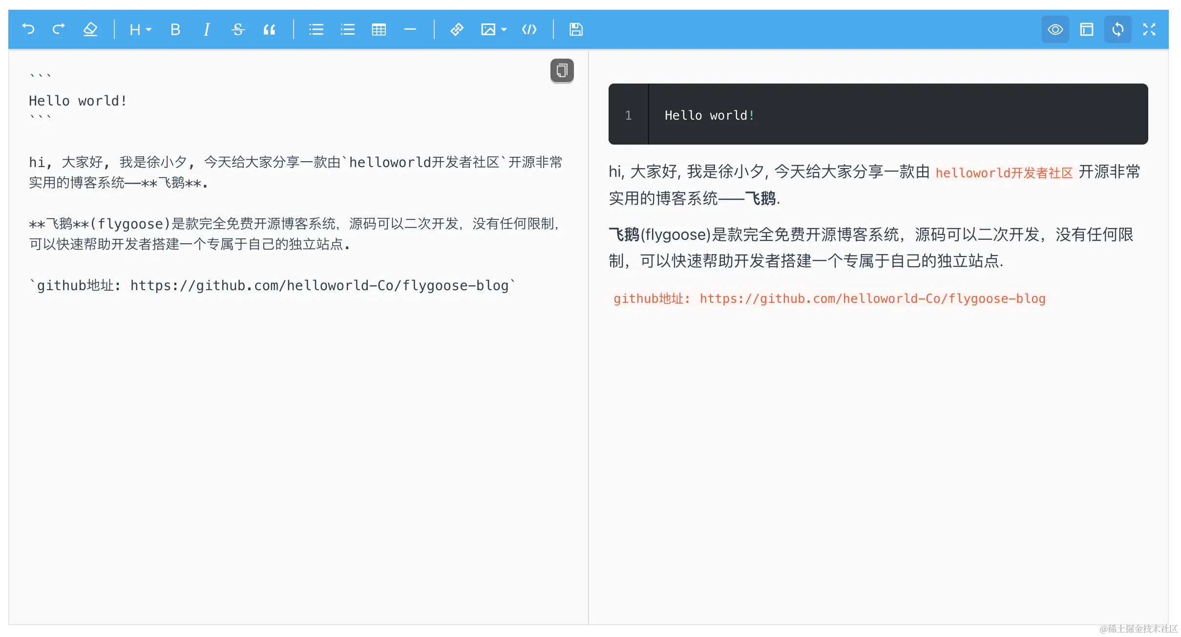
Task: Click the redo arrow icon
Action: pyautogui.click(x=59, y=29)
